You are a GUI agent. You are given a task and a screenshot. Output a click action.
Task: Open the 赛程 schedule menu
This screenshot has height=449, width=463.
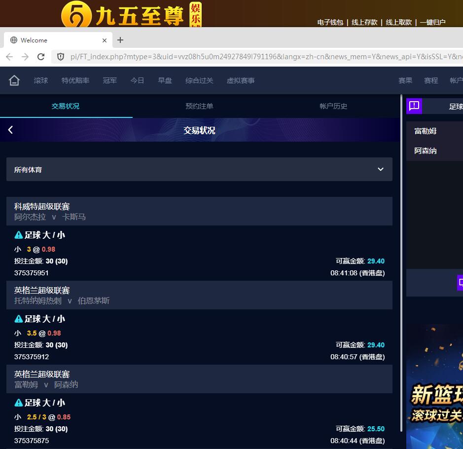tap(431, 80)
